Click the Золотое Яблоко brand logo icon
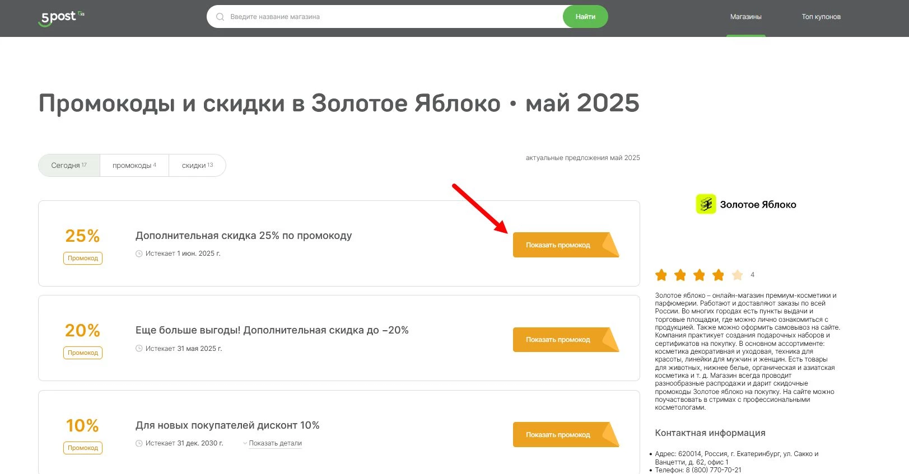The image size is (909, 474). [705, 204]
